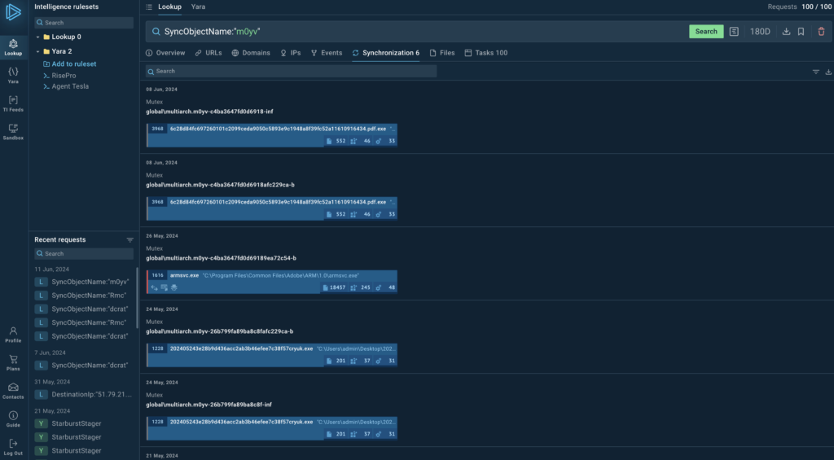This screenshot has height=460, width=834.
Task: Click the Intelligence rulesets search field
Action: 84,23
